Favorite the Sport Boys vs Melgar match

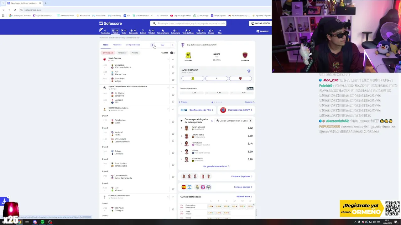(x=173, y=80)
